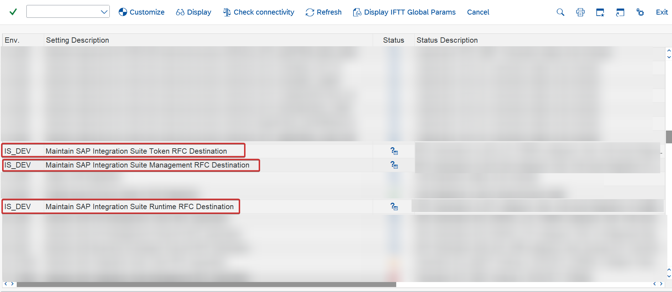
Task: Run Check connectivity
Action: click(x=259, y=12)
